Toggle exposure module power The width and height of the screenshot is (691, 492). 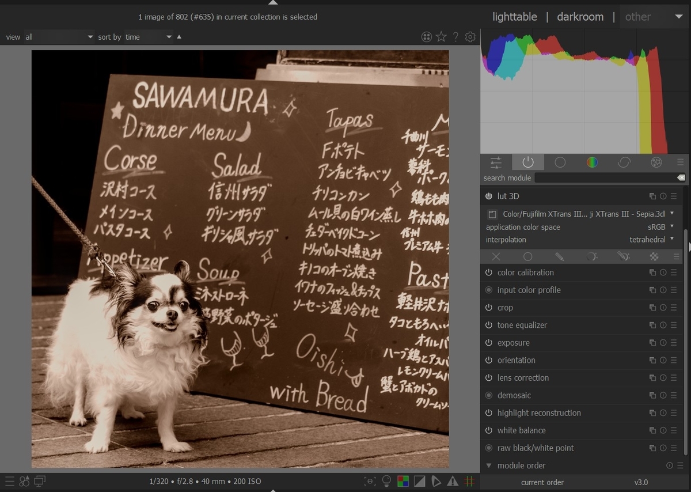489,343
